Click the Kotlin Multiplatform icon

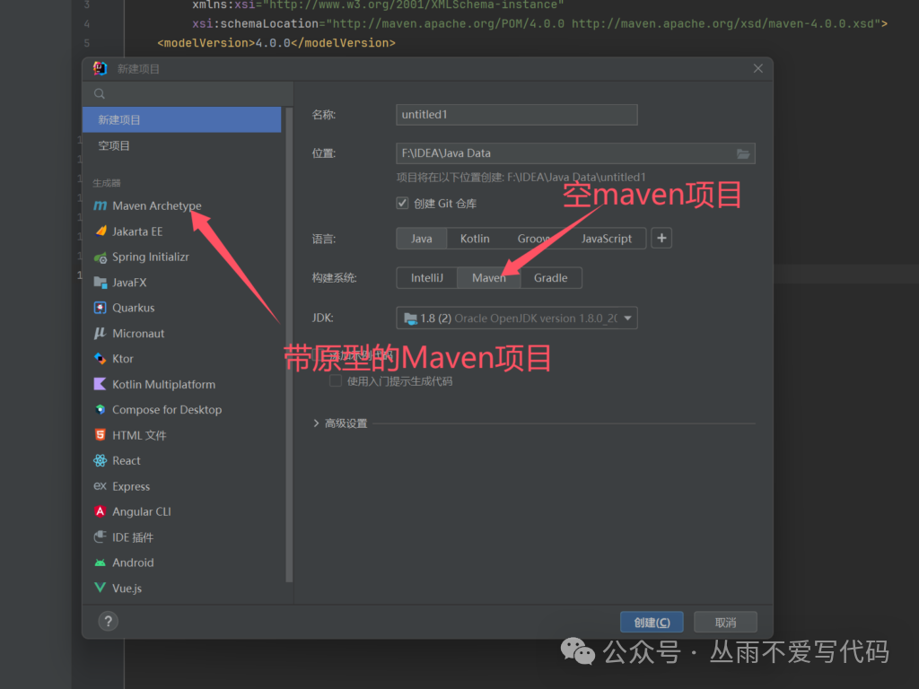pos(101,384)
